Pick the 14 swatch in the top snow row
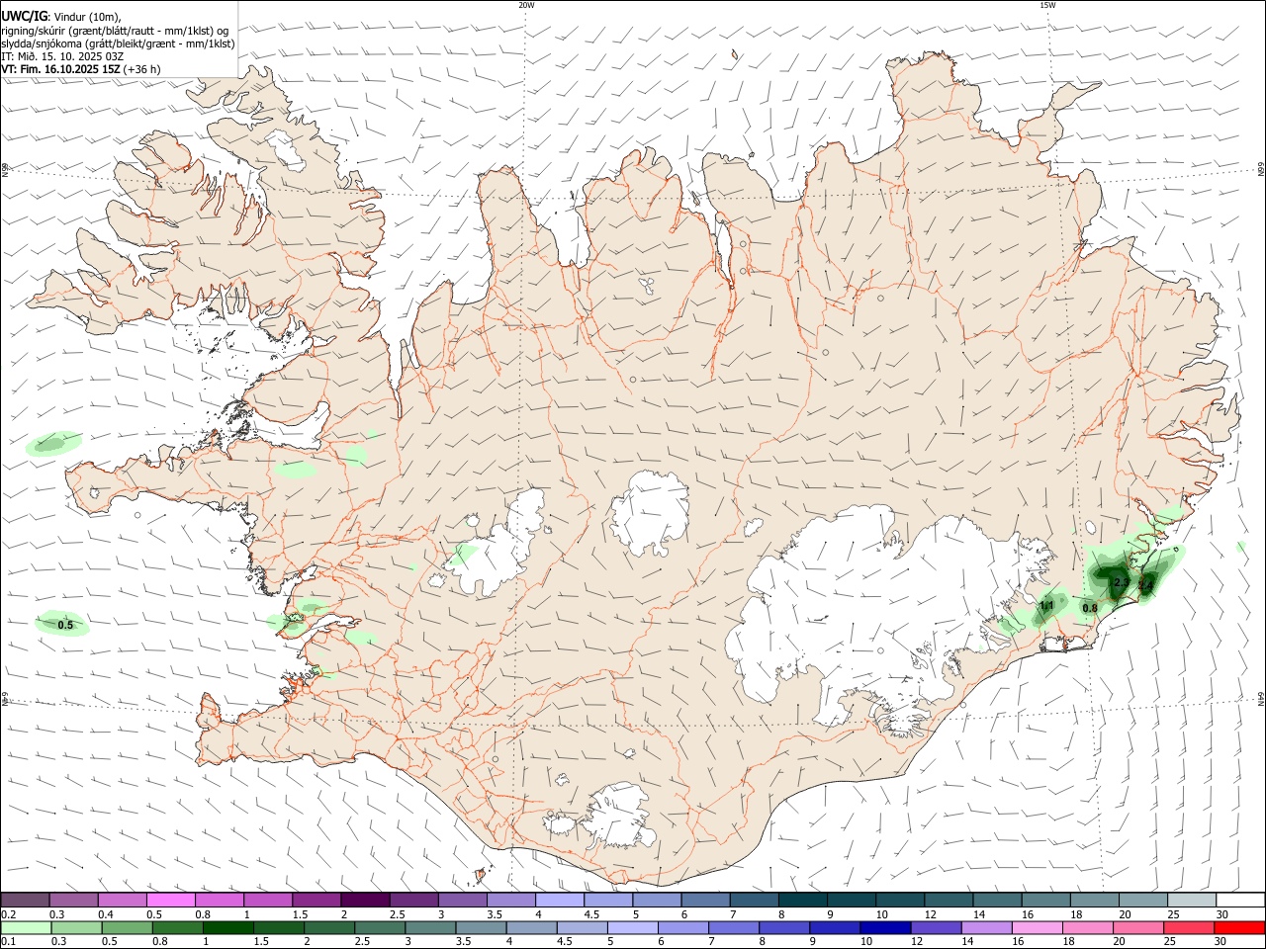Image resolution: width=1266 pixels, height=949 pixels. point(997,900)
